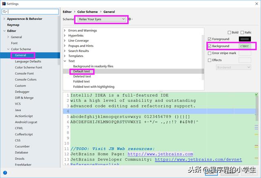The image size is (261, 178).
Task: Enable the Italic checkbox
Action: [x=242, y=33]
